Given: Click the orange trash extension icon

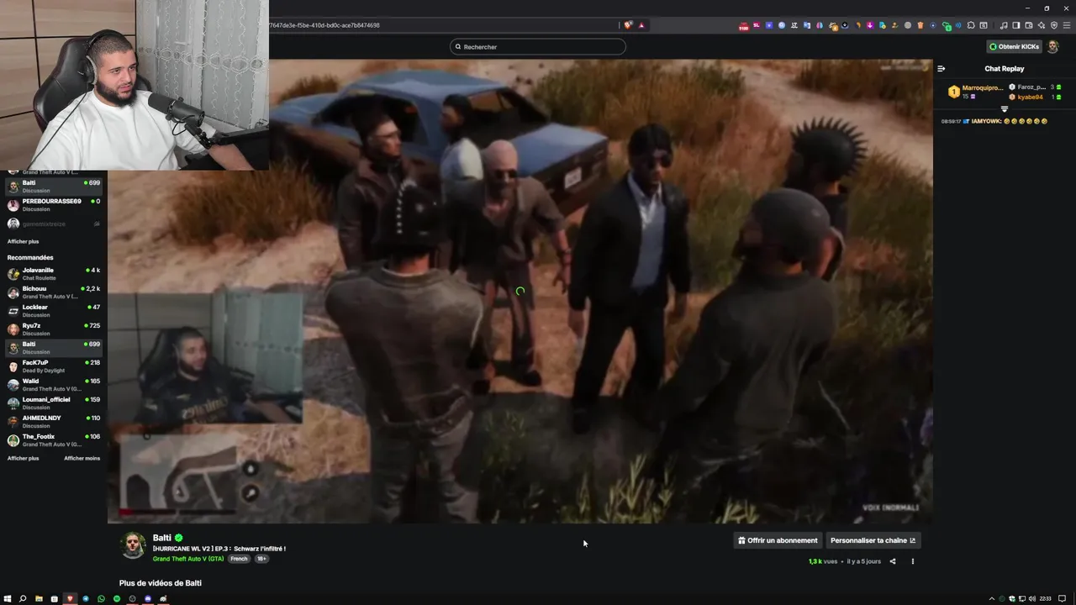Looking at the screenshot, I should [920, 25].
